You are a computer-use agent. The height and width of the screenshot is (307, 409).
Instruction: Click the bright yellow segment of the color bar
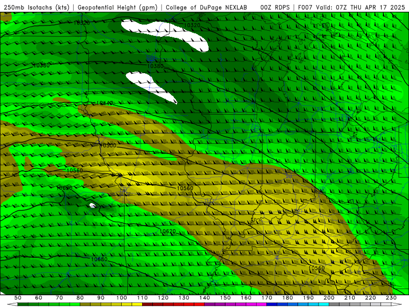tap(137, 304)
